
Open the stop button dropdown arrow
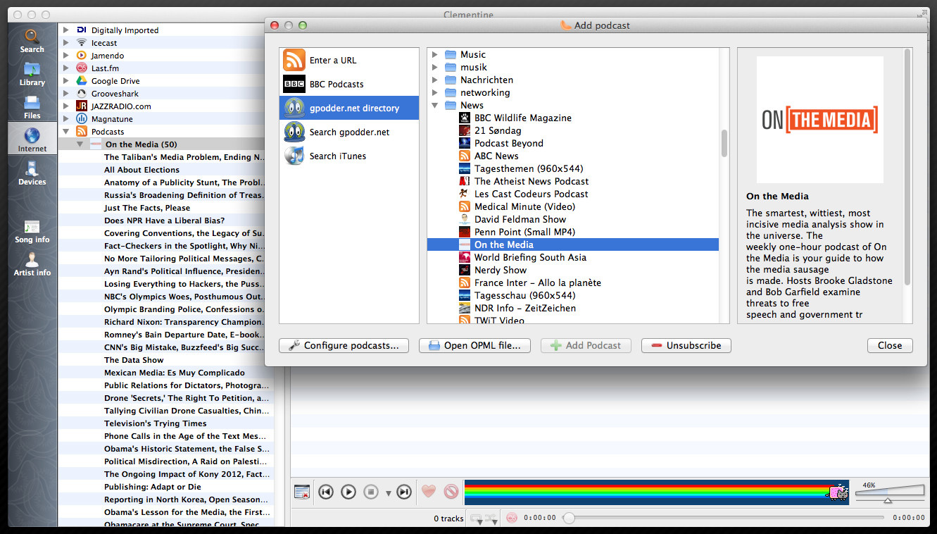click(x=388, y=493)
